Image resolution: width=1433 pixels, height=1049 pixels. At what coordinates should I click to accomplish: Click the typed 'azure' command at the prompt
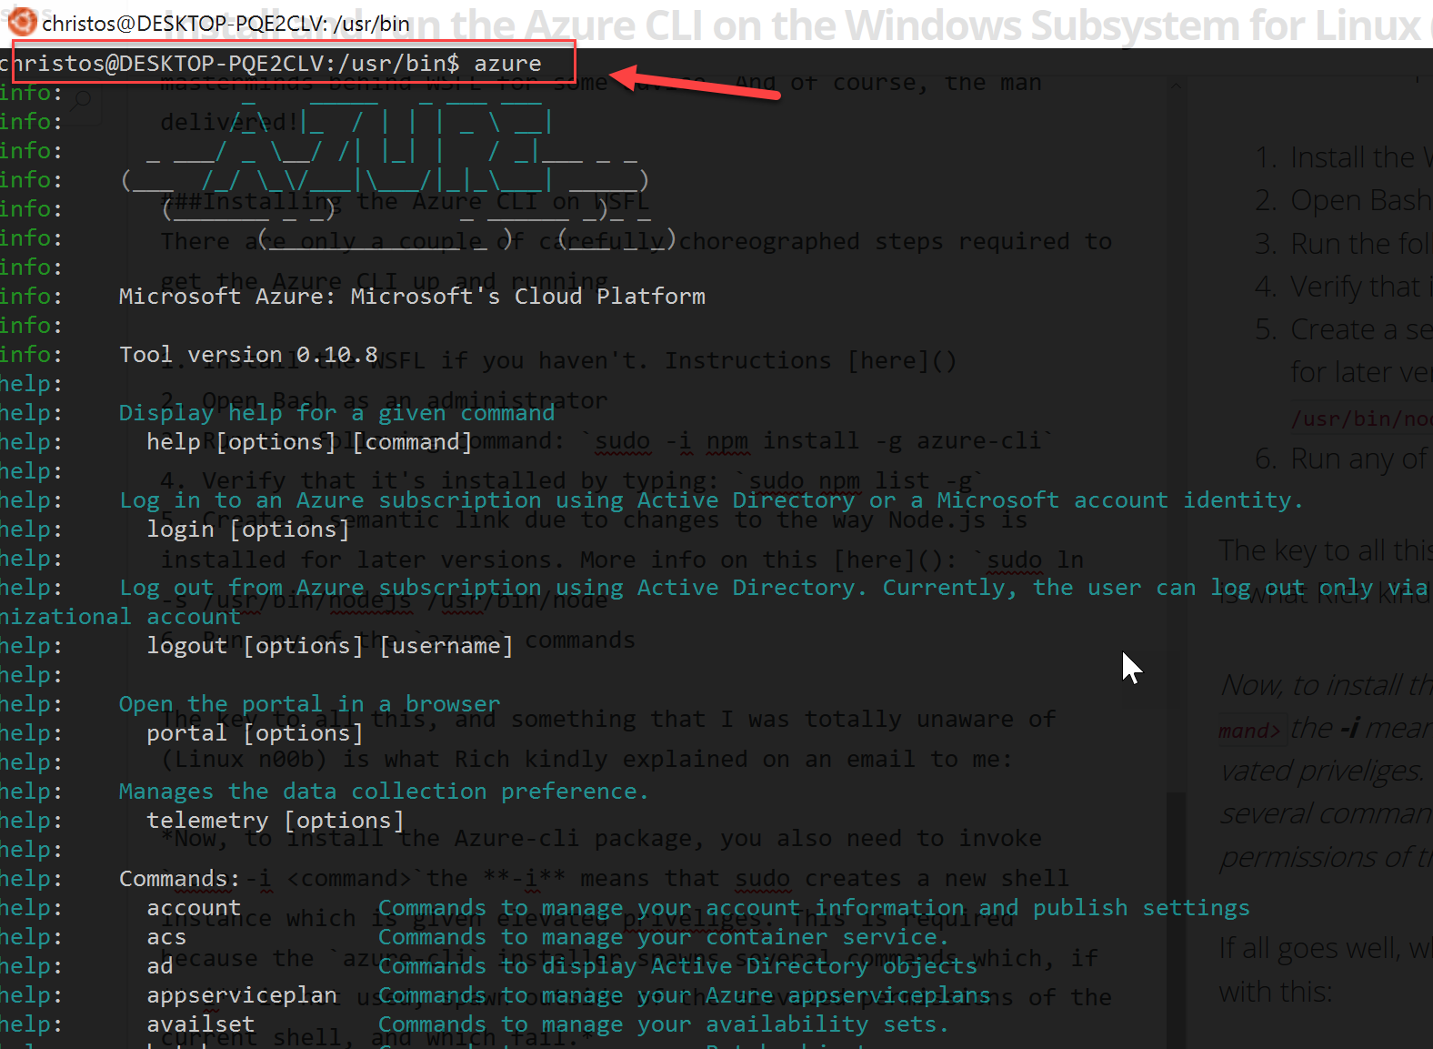507,64
